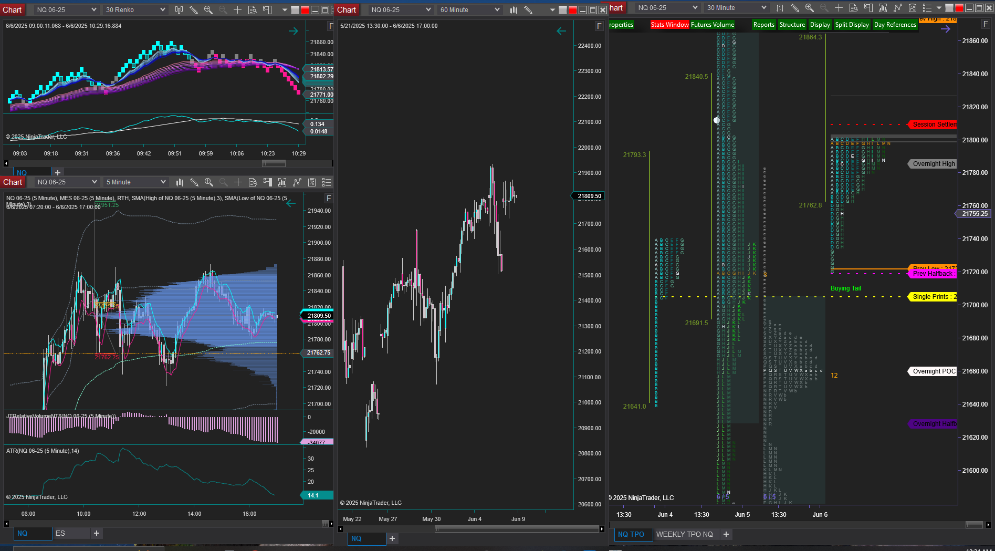Viewport: 995px width, 551px height.
Task: Click the Split Display button
Action: [852, 25]
